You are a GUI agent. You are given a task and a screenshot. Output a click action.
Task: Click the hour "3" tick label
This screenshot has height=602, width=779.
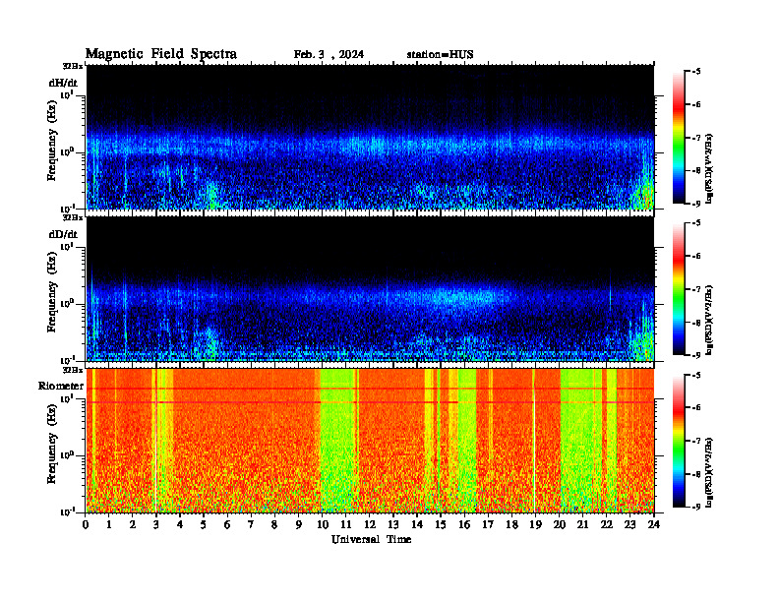coord(156,525)
